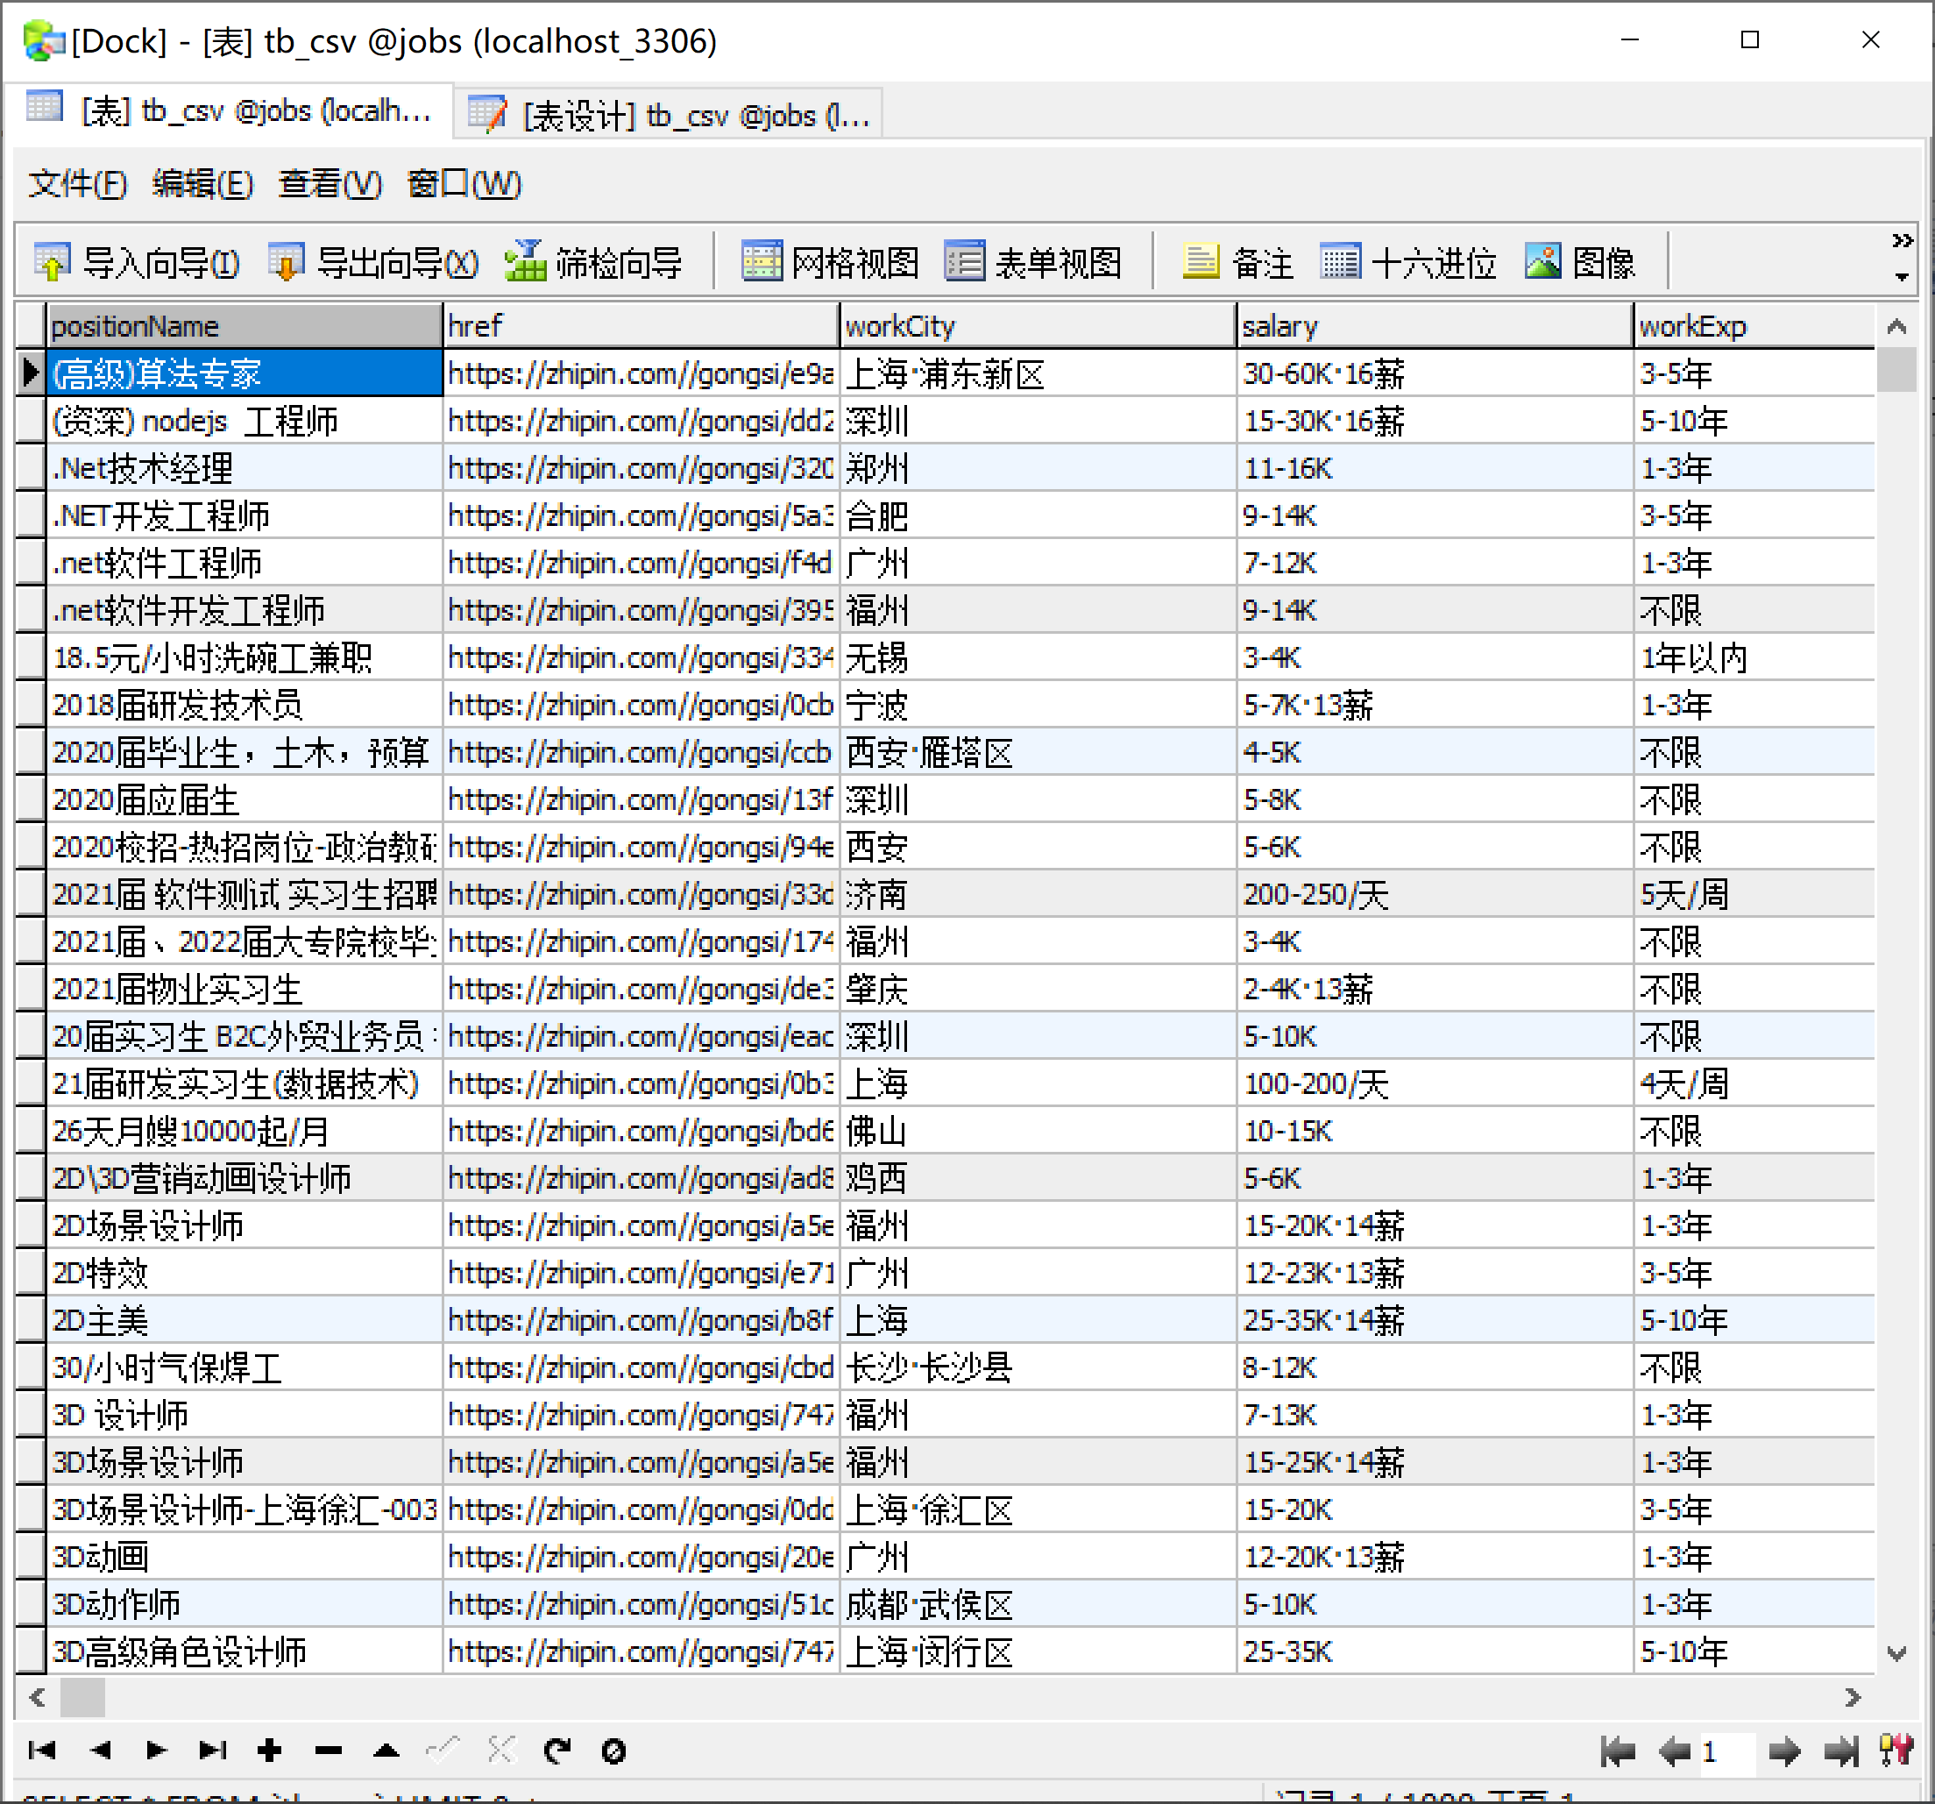This screenshot has height=1804, width=1935.
Task: Sort by the positionName column header
Action: click(244, 325)
